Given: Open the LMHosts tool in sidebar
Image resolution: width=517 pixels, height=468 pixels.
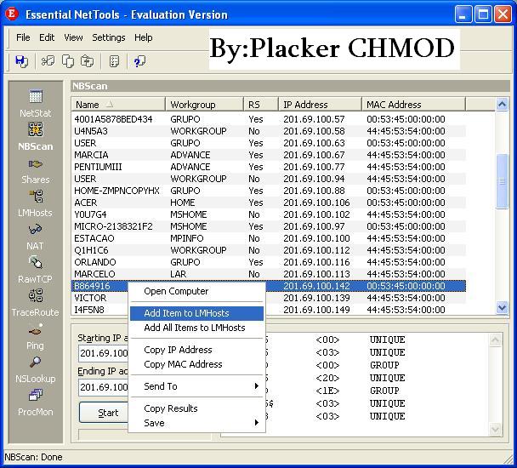Looking at the screenshot, I should click(x=35, y=203).
